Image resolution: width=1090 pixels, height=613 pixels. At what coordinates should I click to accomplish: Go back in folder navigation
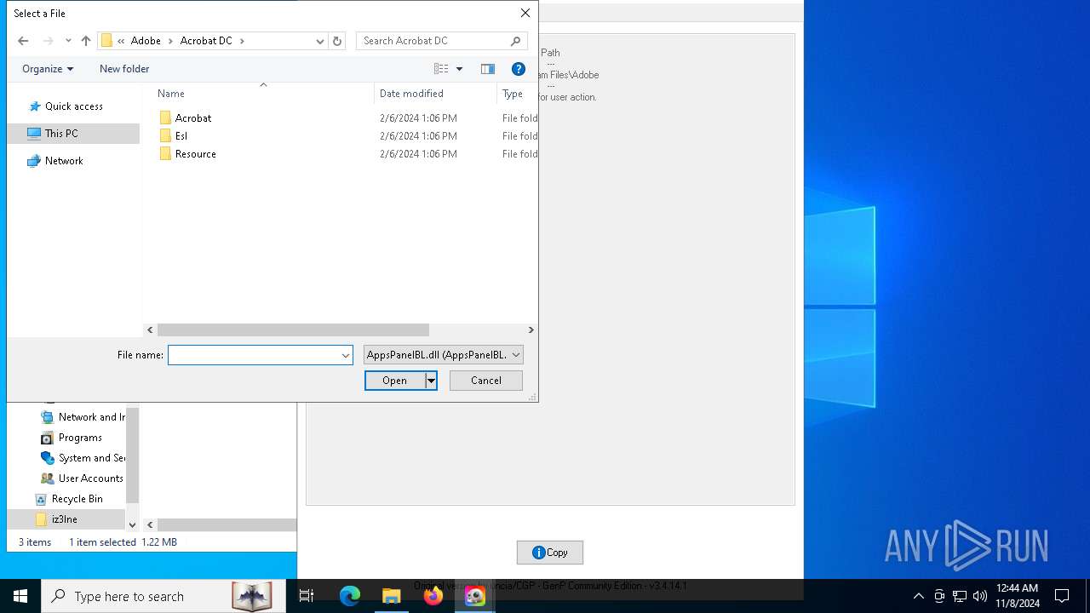[x=23, y=41]
